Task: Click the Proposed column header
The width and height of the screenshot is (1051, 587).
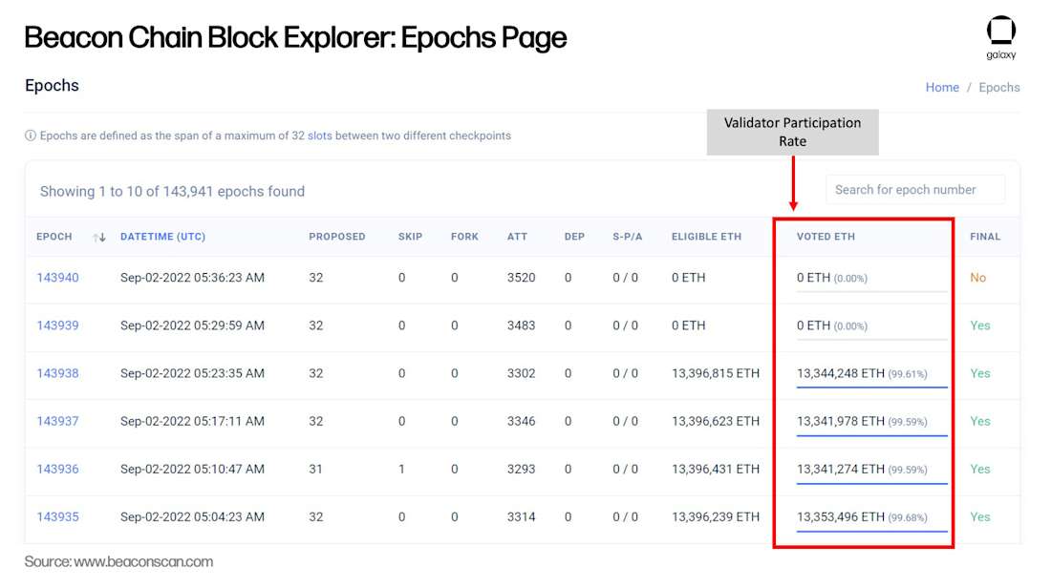Action: coord(337,237)
